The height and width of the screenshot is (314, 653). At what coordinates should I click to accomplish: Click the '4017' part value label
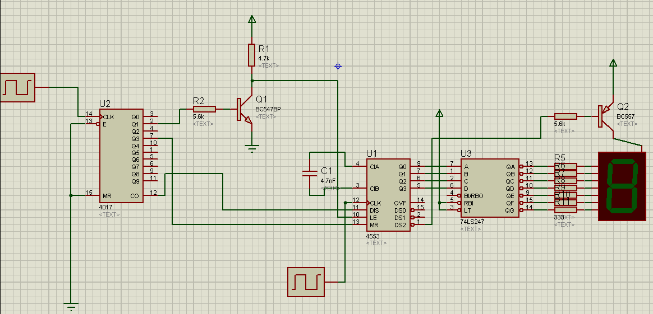pos(105,207)
